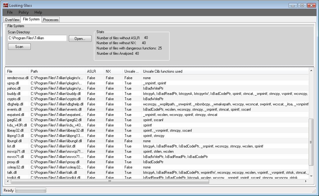Select the jpeg62.dll file entry
This screenshot has width=319, height=196.
(14, 120)
